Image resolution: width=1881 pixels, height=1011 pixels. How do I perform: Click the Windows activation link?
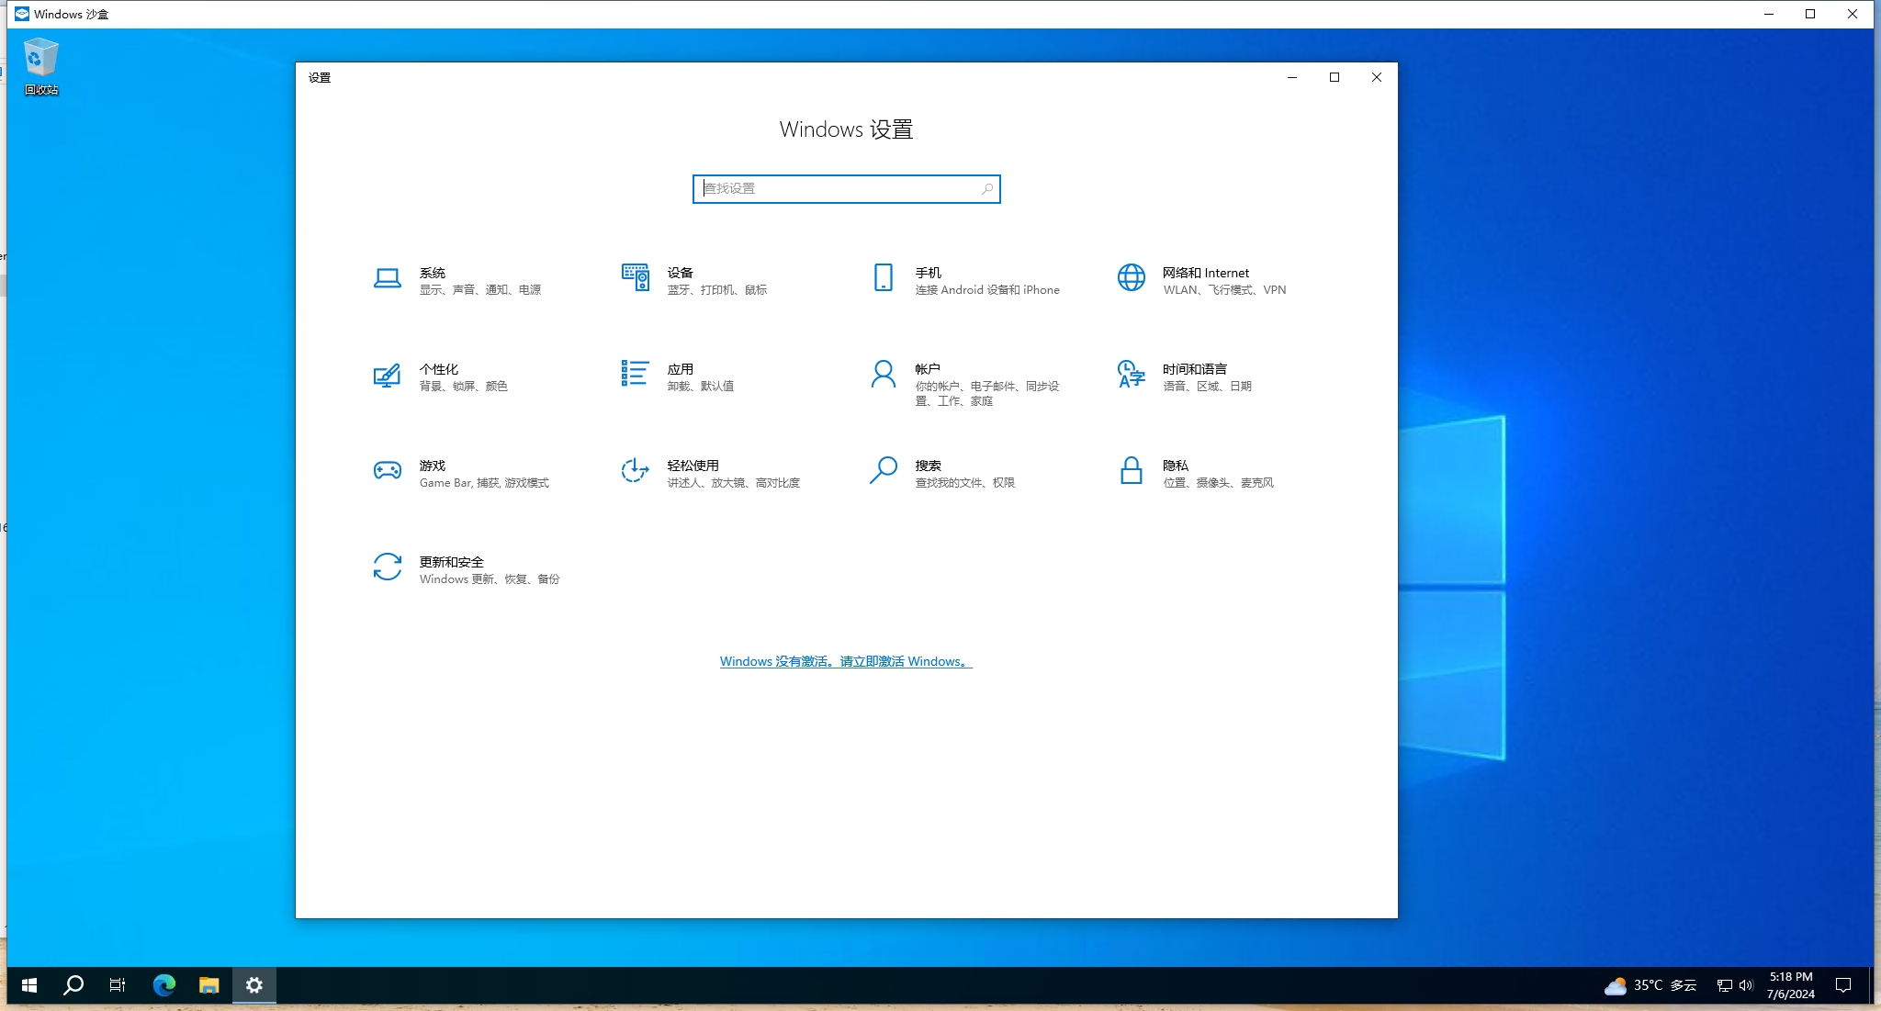(845, 661)
